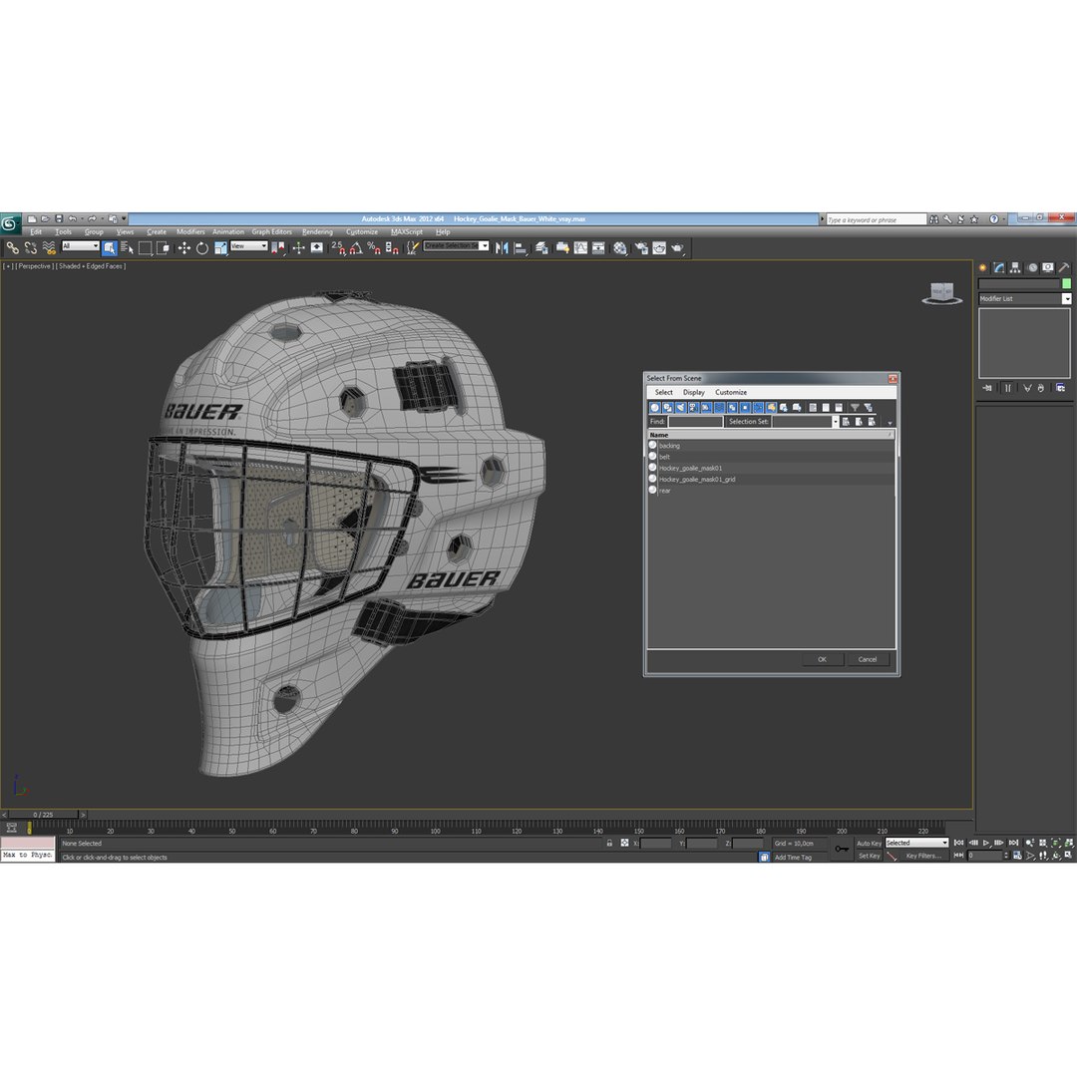Open Rendered Frame Window
The image size is (1077, 1077).
659,248
